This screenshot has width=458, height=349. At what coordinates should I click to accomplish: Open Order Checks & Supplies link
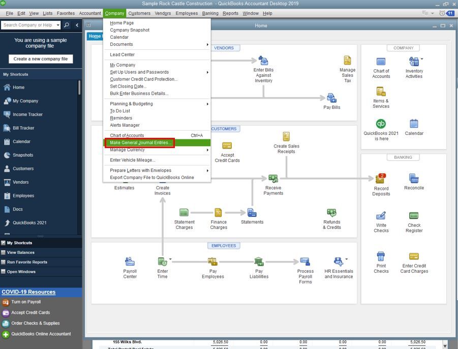pyautogui.click(x=36, y=323)
